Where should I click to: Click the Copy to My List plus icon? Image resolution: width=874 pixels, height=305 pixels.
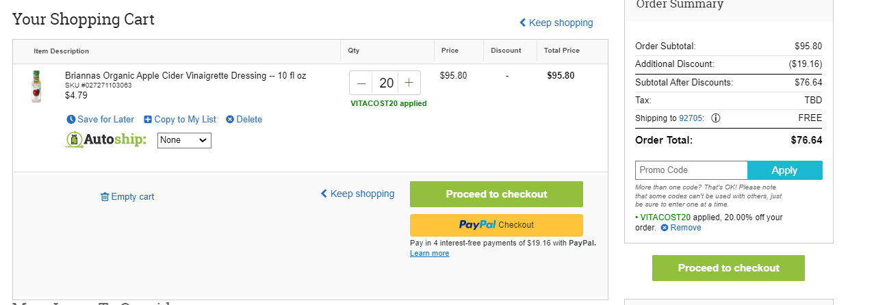148,120
